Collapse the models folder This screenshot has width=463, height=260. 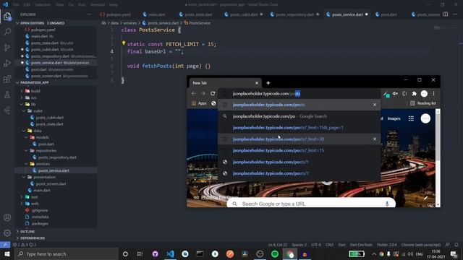[x=42, y=137]
